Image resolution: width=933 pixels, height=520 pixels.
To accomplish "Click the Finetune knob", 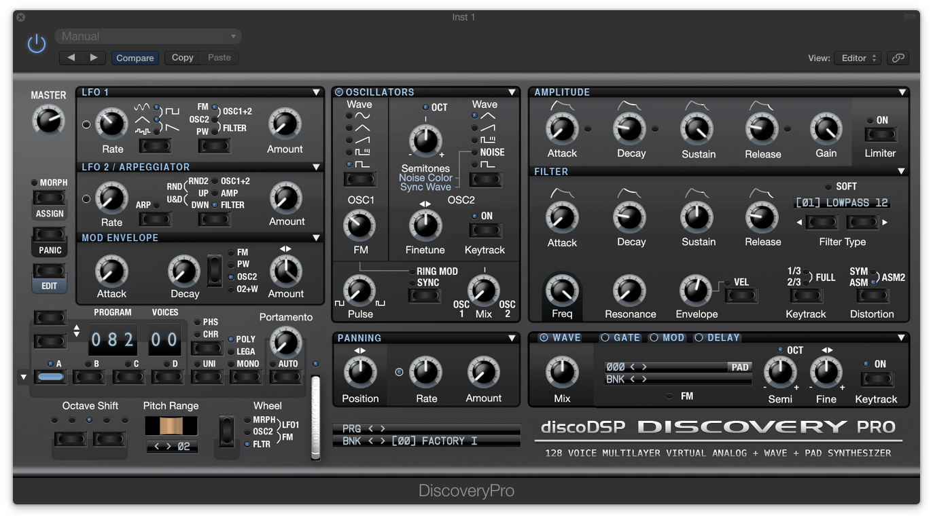I will pos(425,226).
